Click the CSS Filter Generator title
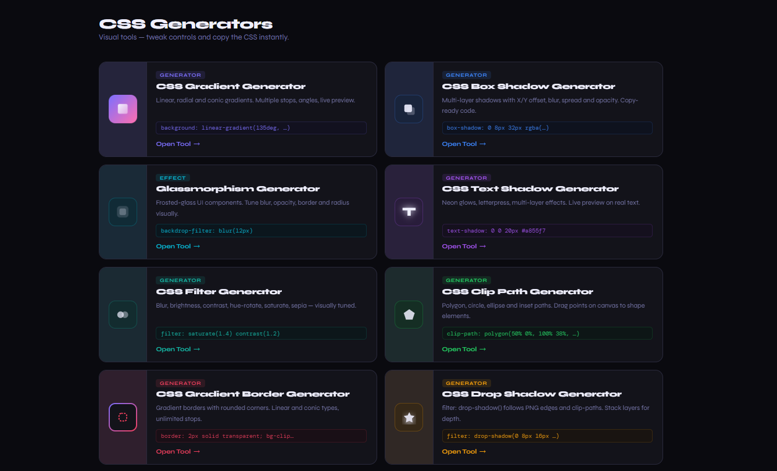 pyautogui.click(x=219, y=292)
